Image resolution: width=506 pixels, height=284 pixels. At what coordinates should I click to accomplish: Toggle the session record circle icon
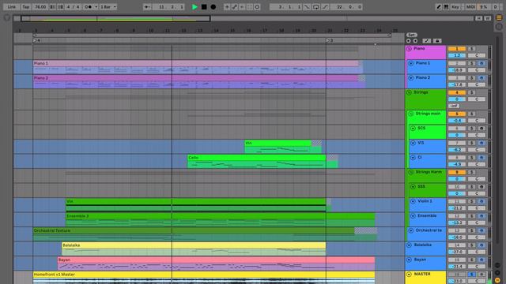pos(257,7)
